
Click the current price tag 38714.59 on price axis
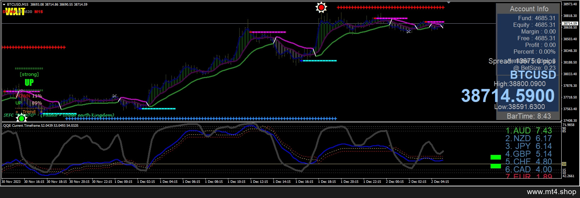coord(570,23)
